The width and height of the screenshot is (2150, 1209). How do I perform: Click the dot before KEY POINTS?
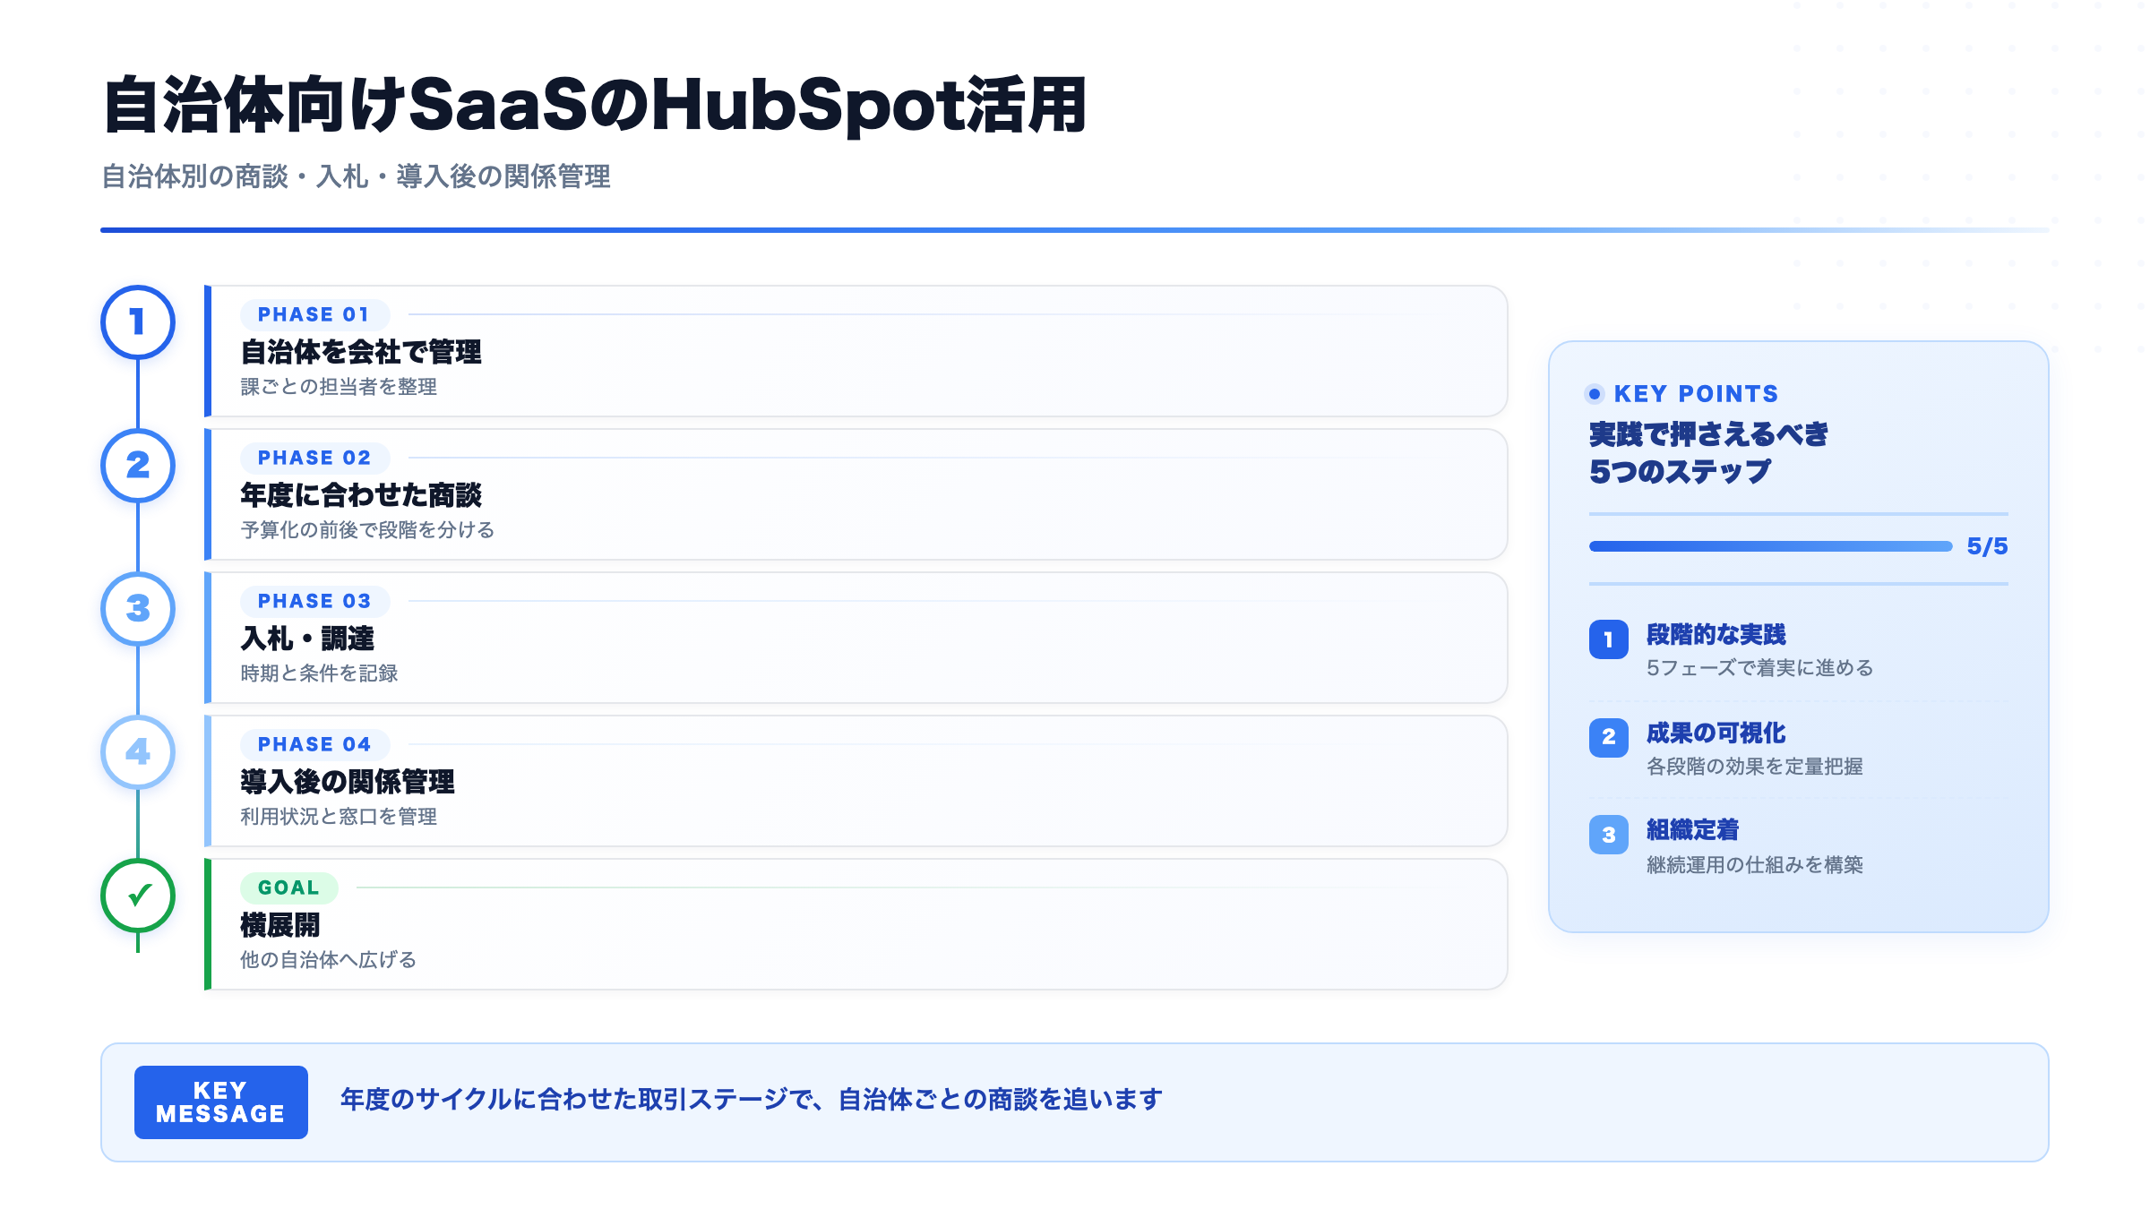pos(1595,394)
